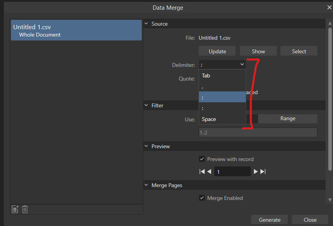Jump to the last record
Screen dimensions: 333x226
point(263,171)
